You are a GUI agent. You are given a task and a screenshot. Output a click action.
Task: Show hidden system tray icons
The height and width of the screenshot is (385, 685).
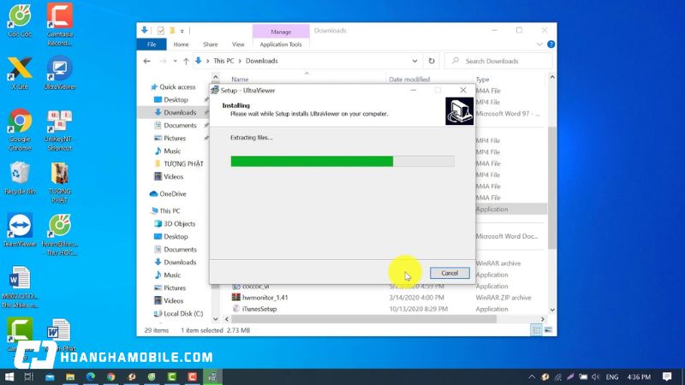pos(532,376)
